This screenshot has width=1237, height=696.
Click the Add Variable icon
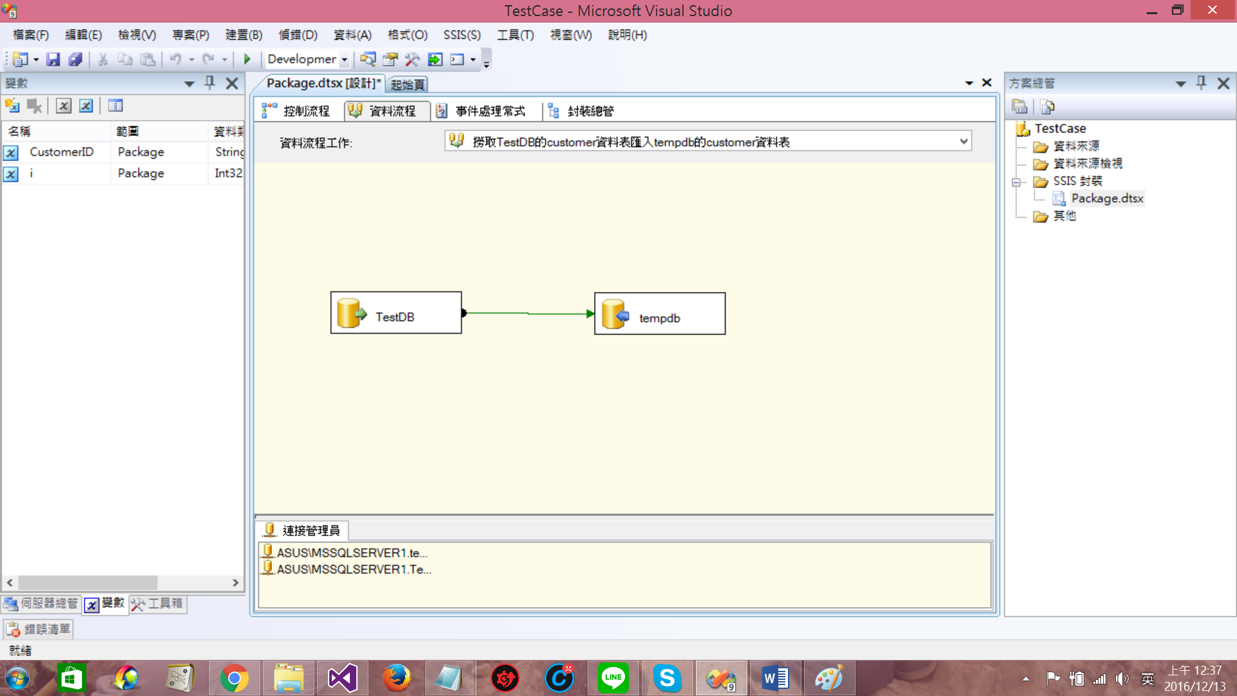click(x=12, y=106)
